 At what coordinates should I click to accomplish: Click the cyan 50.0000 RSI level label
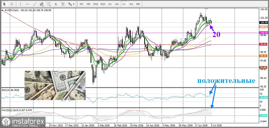(264, 98)
